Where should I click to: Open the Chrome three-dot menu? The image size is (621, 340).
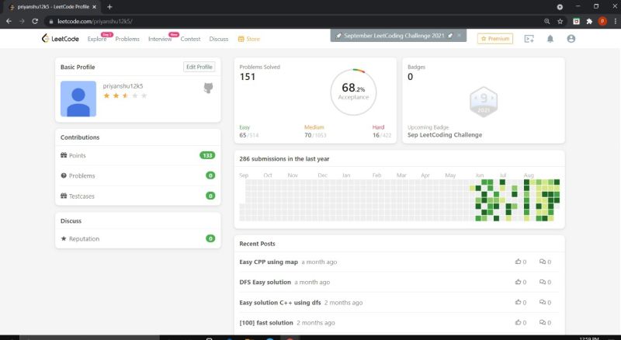click(615, 22)
